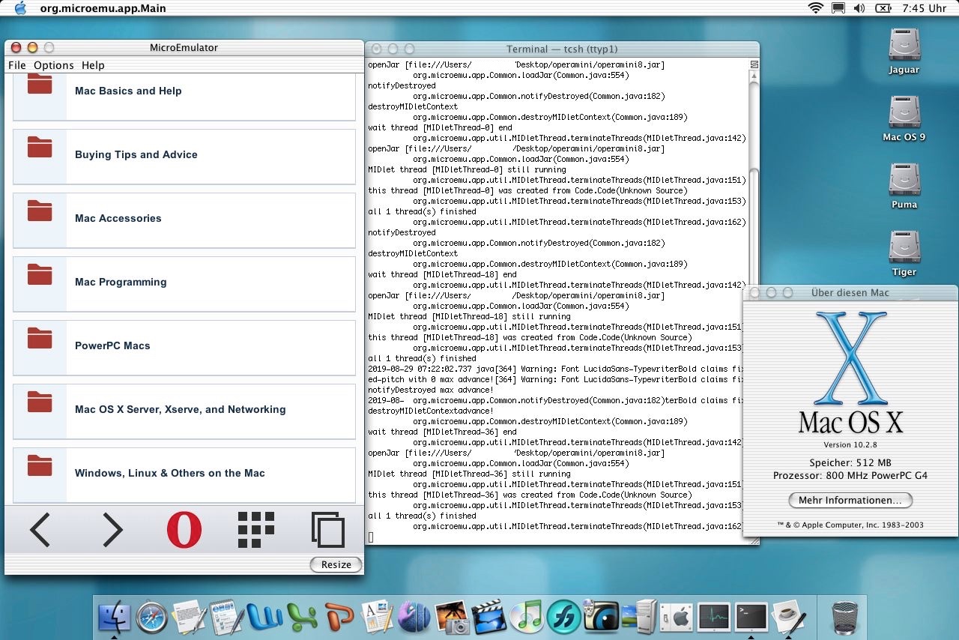Click the folder icon beside PowerPC Macs
The image size is (959, 640).
pos(40,339)
